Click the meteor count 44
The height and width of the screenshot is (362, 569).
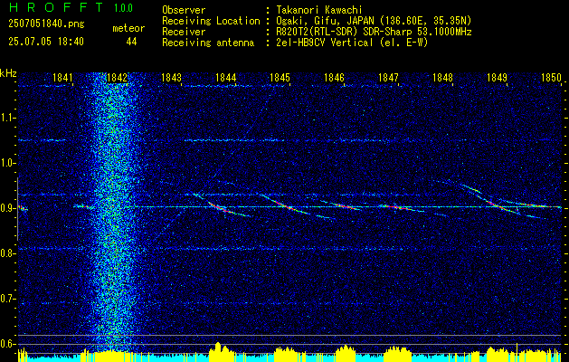[131, 42]
